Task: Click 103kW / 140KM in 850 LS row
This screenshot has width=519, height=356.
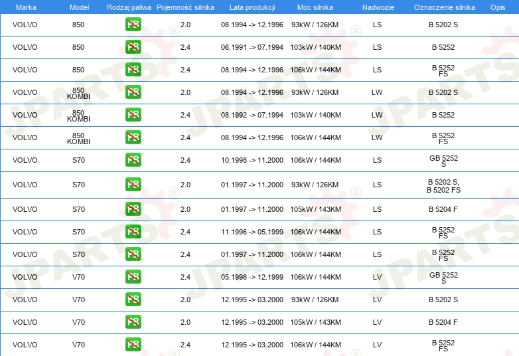Action: tap(316, 47)
